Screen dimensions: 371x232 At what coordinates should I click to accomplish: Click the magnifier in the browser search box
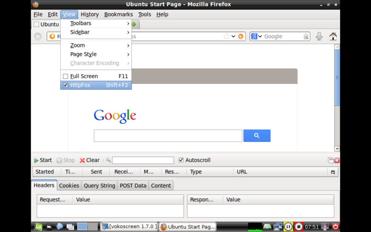(x=306, y=36)
